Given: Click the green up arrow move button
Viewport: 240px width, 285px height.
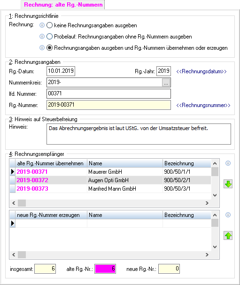Looking at the screenshot, I should coord(228,236).
